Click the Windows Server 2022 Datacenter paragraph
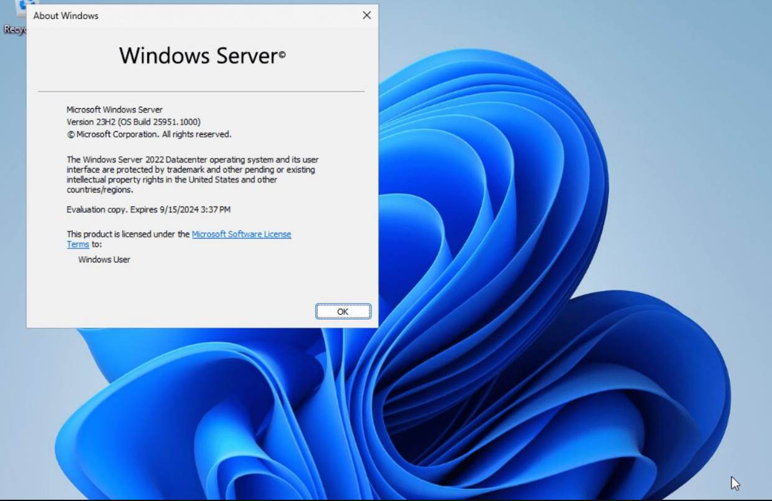 click(x=193, y=175)
